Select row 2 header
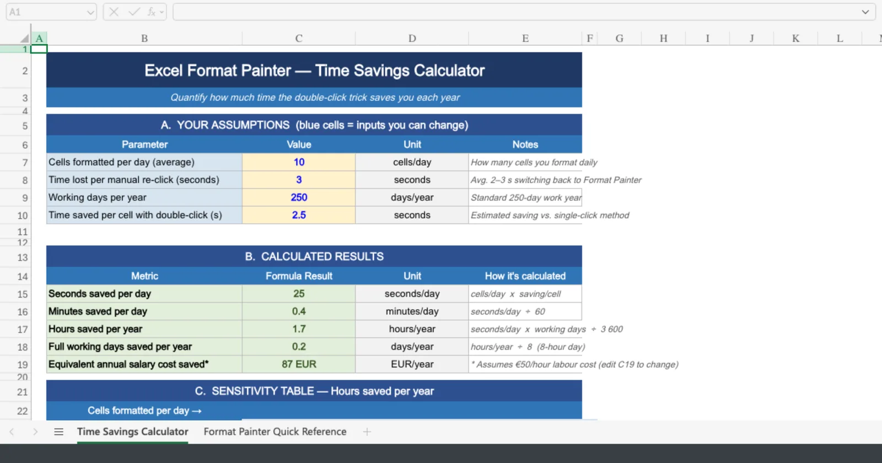This screenshot has width=882, height=463. (15, 71)
